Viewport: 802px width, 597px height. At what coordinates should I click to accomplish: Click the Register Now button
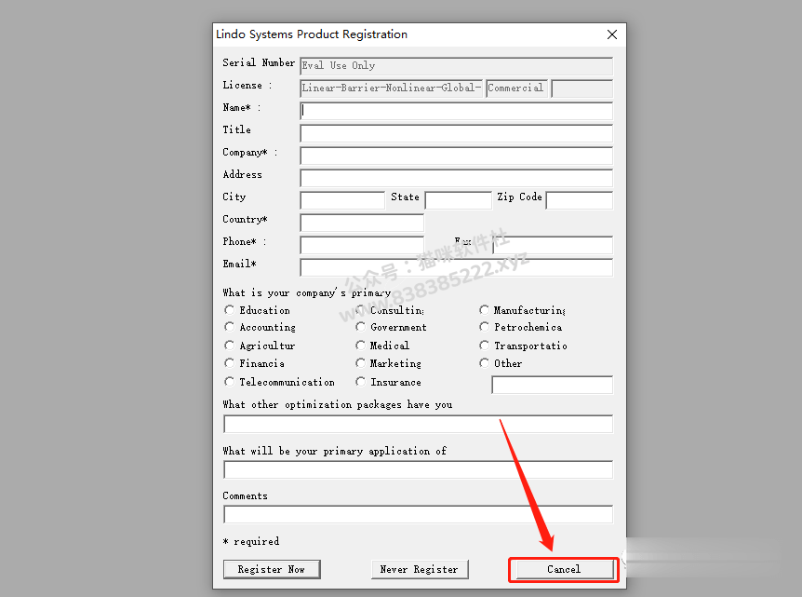(x=272, y=569)
